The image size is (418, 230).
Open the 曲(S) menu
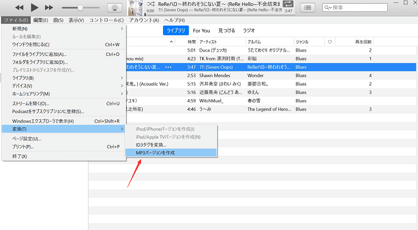point(58,20)
